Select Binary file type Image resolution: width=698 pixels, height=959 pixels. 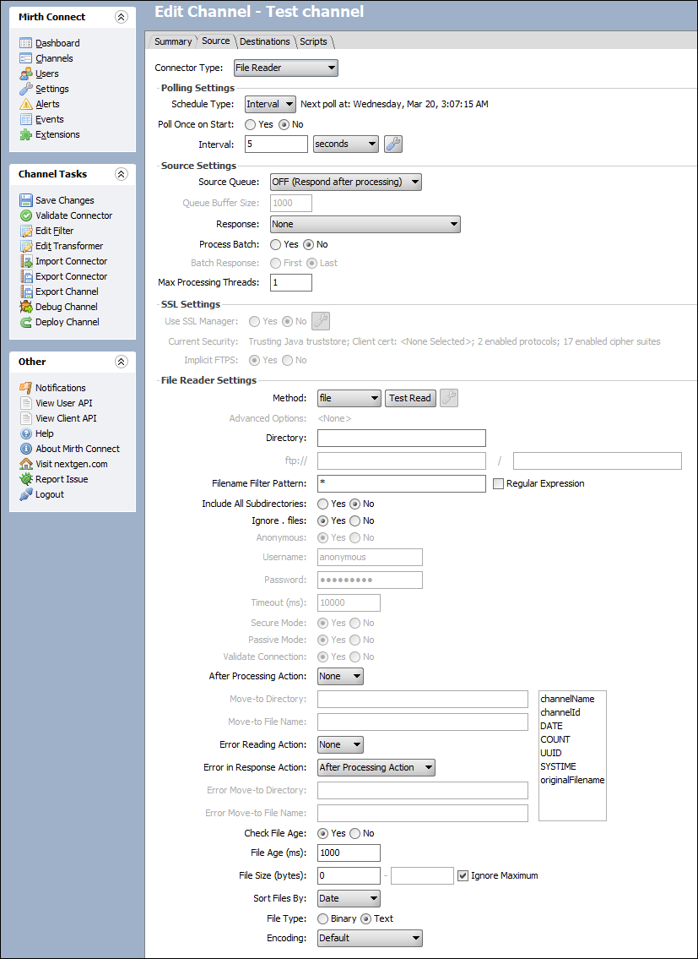(322, 918)
